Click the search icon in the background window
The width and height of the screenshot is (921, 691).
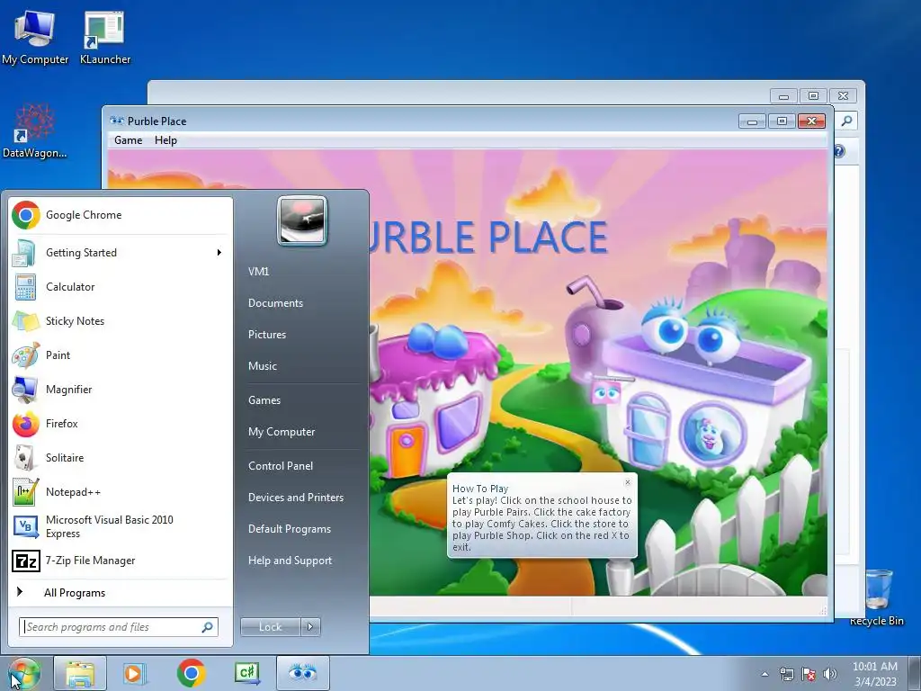(846, 121)
